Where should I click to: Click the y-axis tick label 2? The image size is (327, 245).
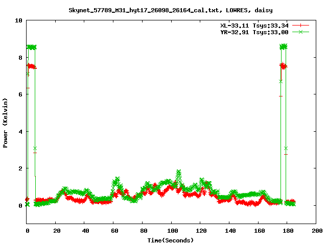tap(20, 168)
